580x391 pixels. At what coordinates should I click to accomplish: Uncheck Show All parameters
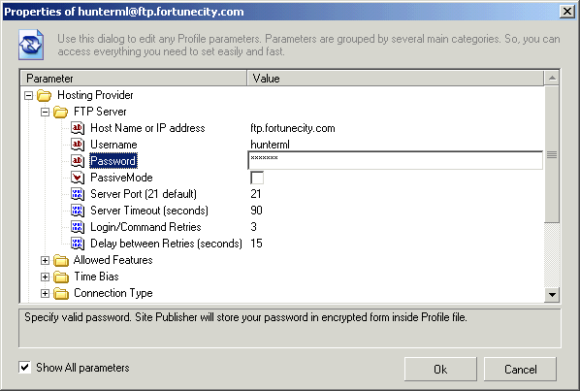coord(25,368)
